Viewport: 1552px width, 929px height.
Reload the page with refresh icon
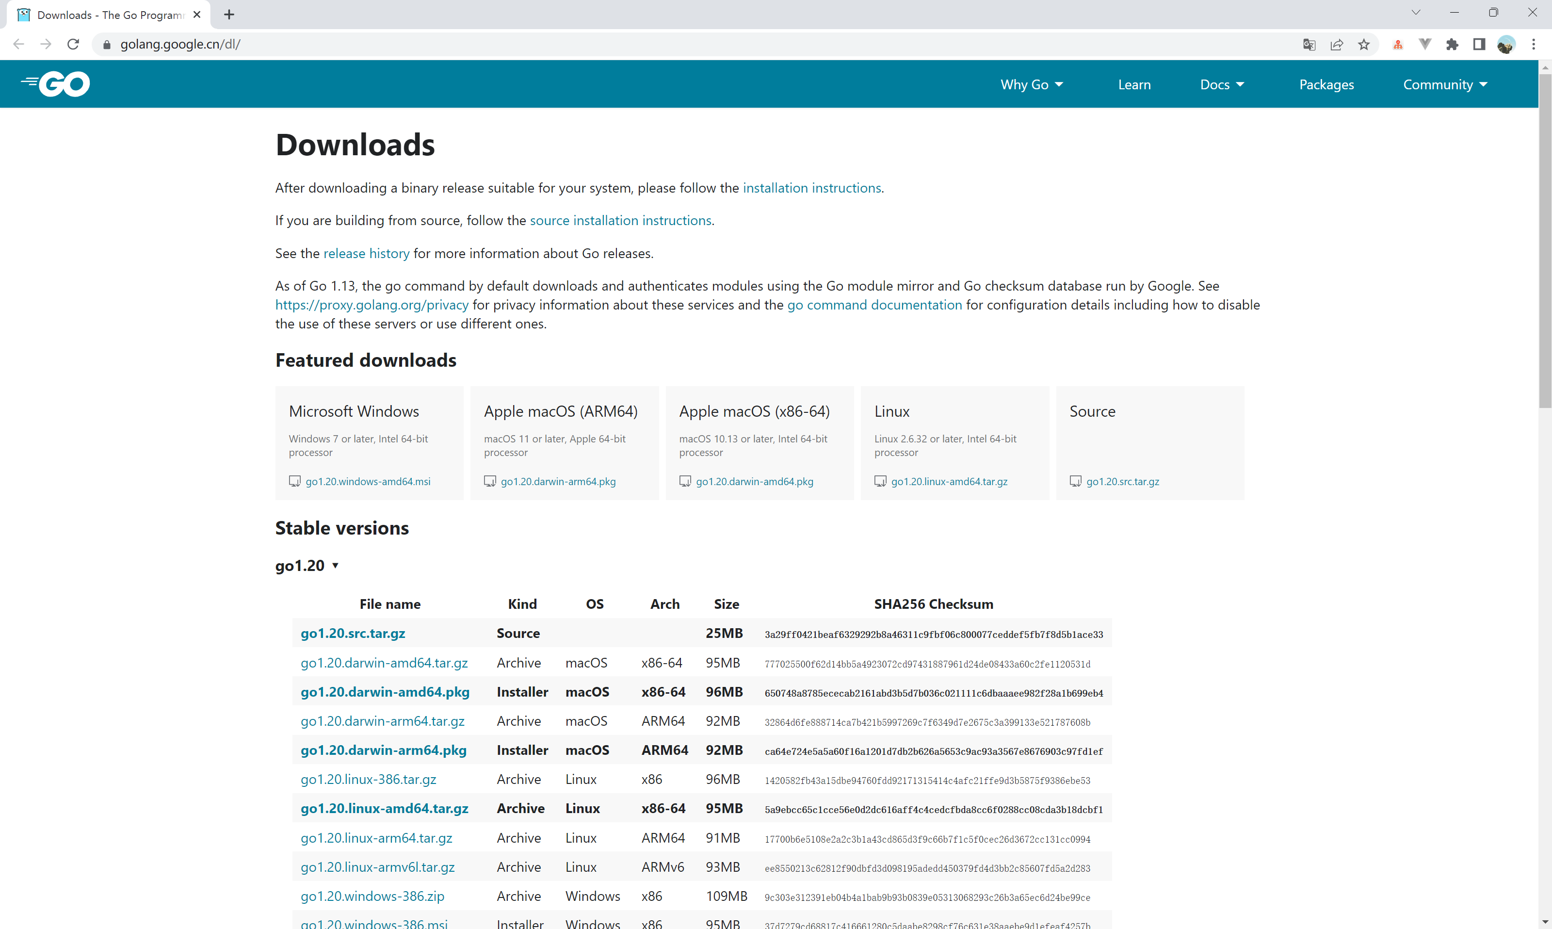73,45
